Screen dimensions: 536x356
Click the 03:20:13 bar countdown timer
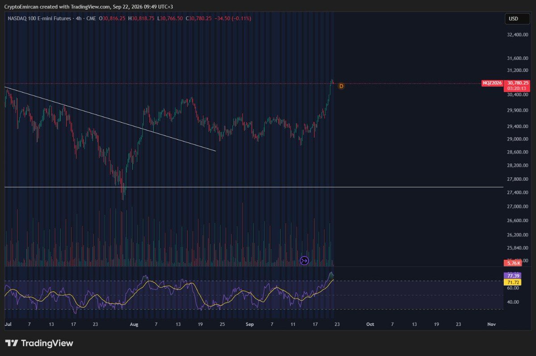(517, 88)
